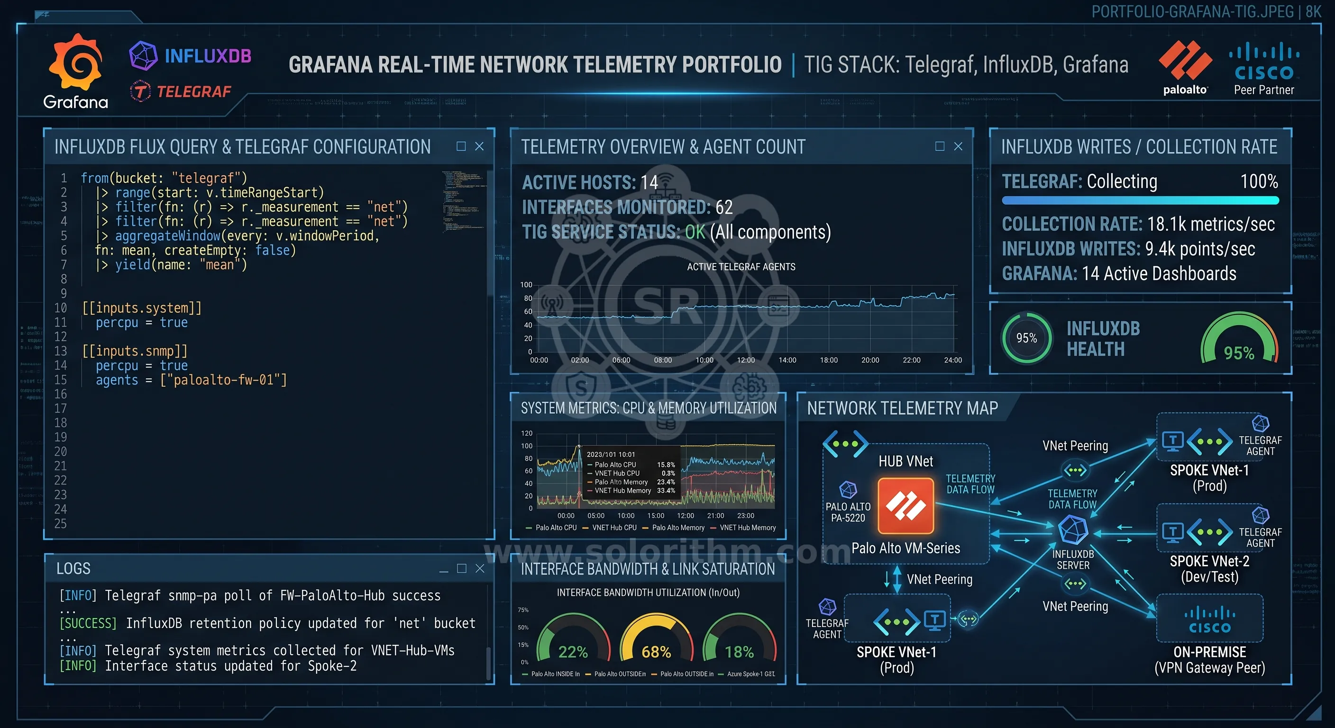Click the Telegraf logo icon

click(140, 91)
